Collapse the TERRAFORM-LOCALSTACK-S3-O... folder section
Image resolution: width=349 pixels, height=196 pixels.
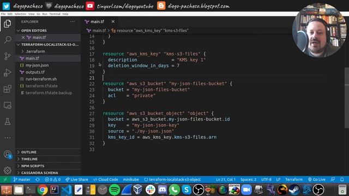click(48, 45)
